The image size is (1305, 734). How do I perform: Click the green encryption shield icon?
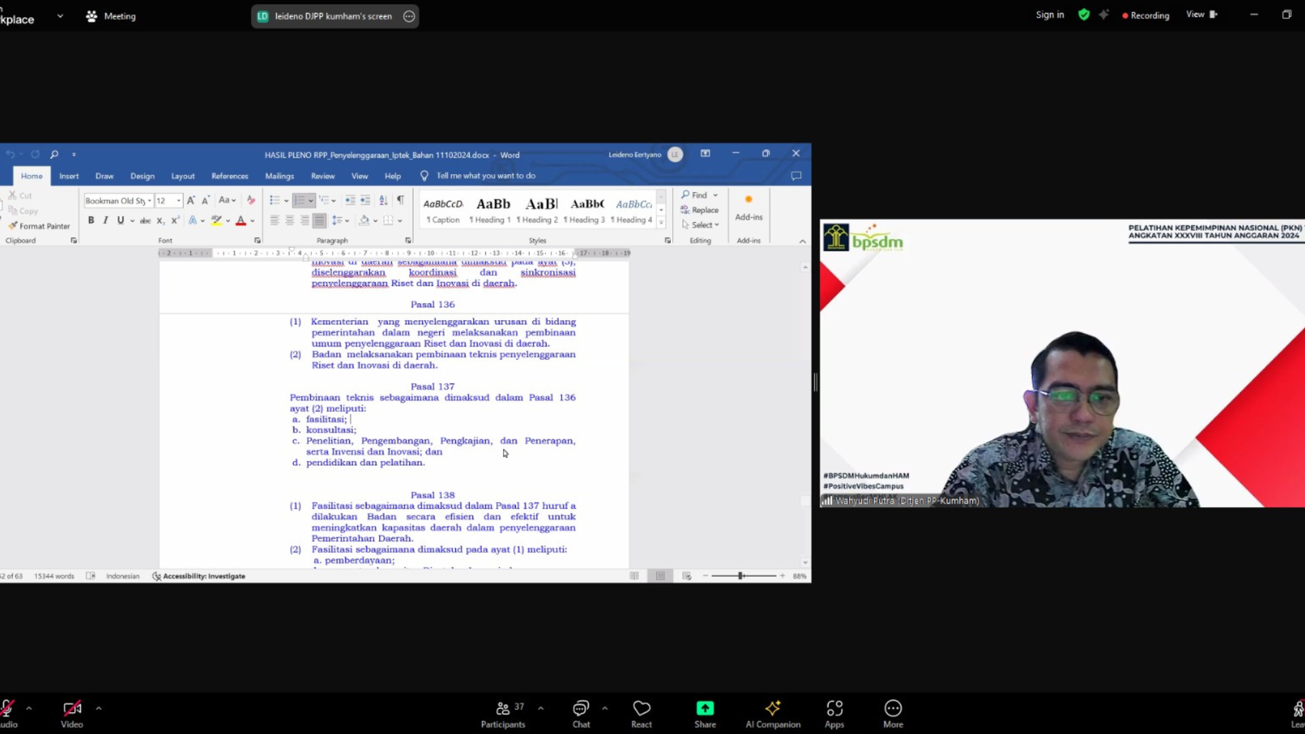pos(1084,14)
